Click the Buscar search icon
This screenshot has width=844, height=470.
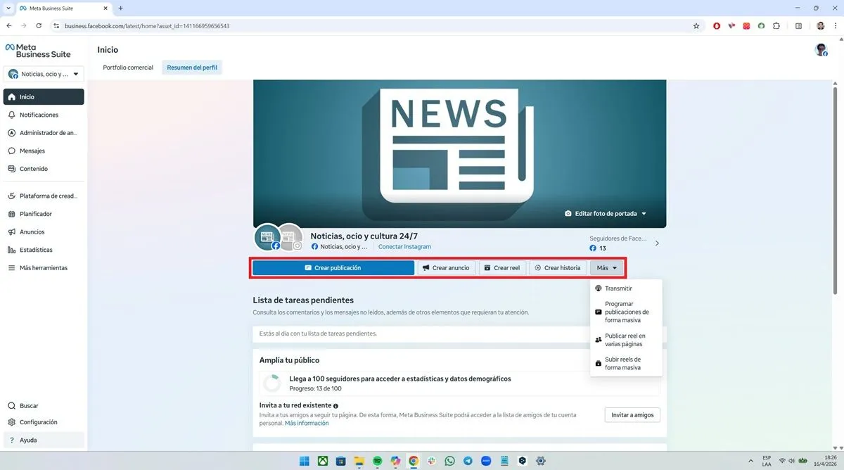point(28,405)
